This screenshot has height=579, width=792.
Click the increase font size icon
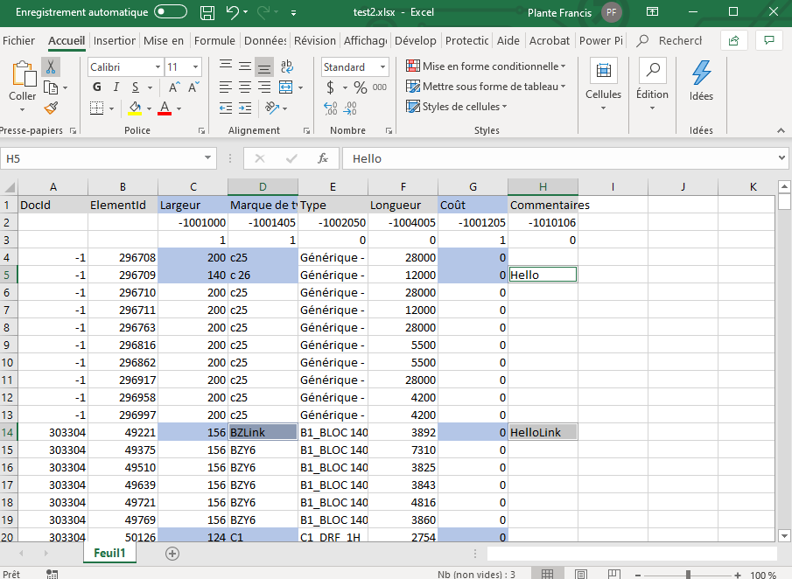(x=174, y=87)
